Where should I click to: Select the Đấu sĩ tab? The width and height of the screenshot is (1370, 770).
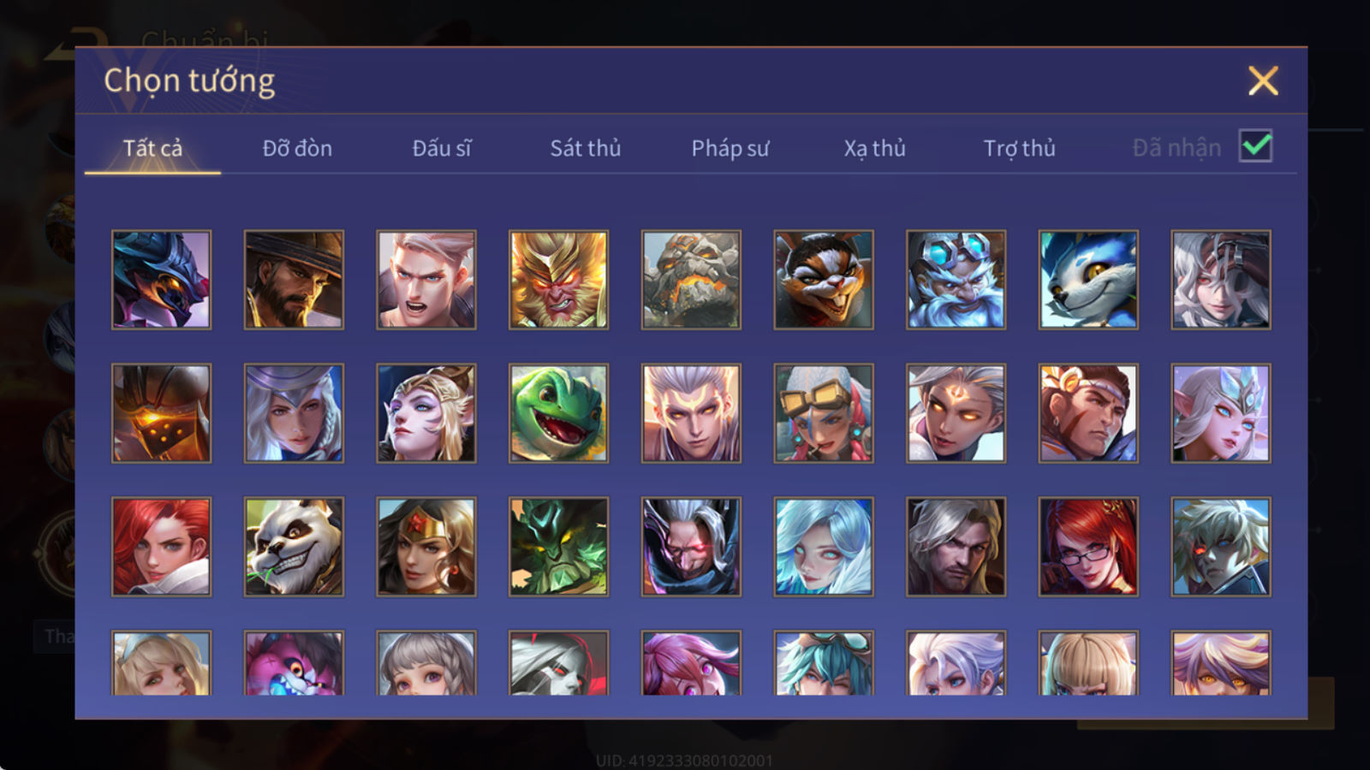pos(442,148)
